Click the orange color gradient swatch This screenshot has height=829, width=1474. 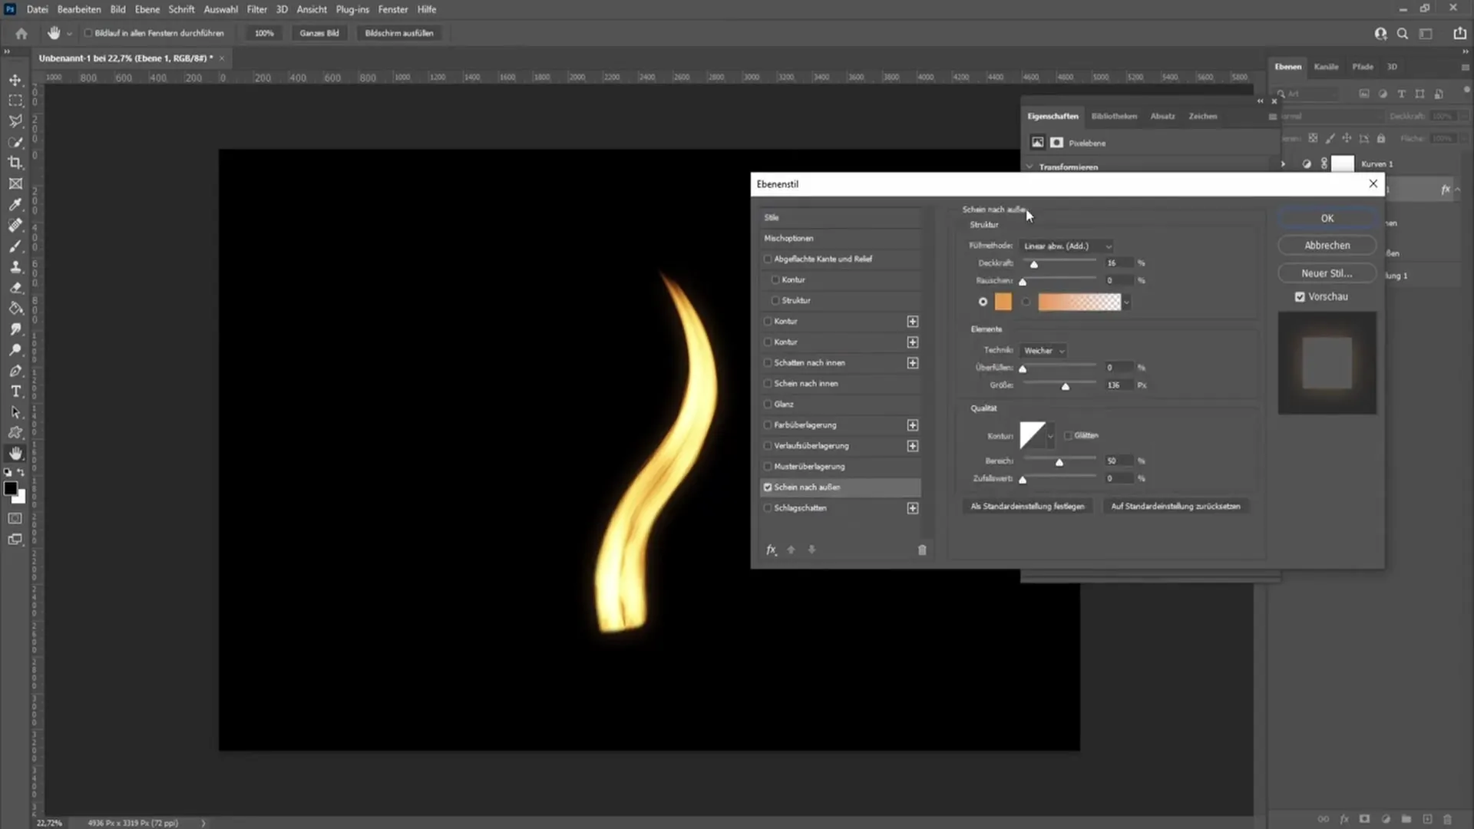pyautogui.click(x=1078, y=302)
